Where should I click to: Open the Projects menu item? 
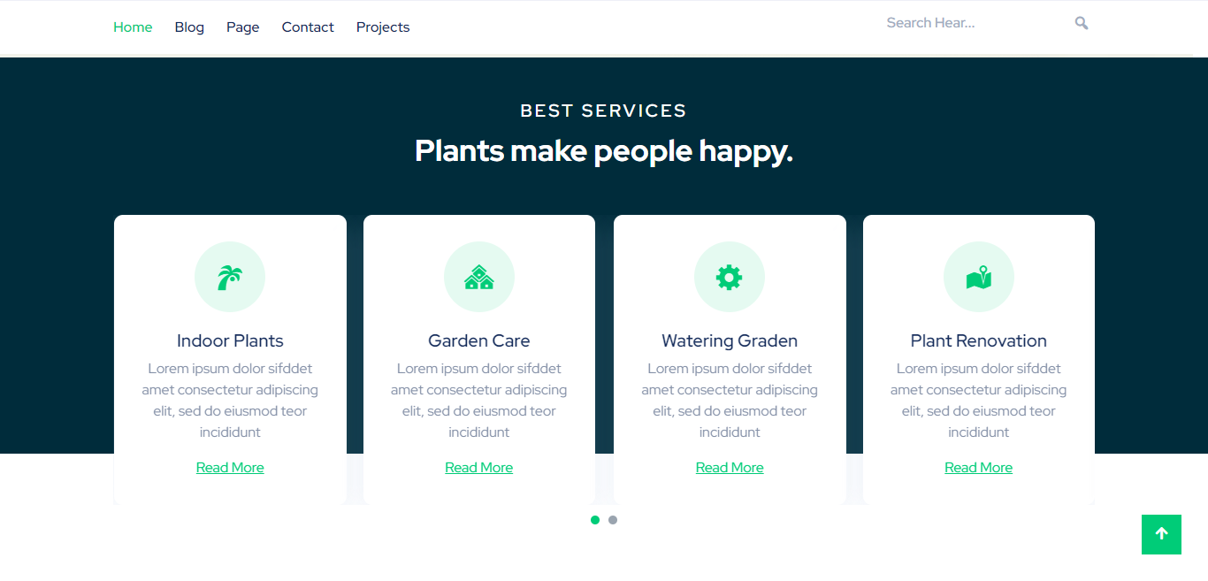point(383,27)
